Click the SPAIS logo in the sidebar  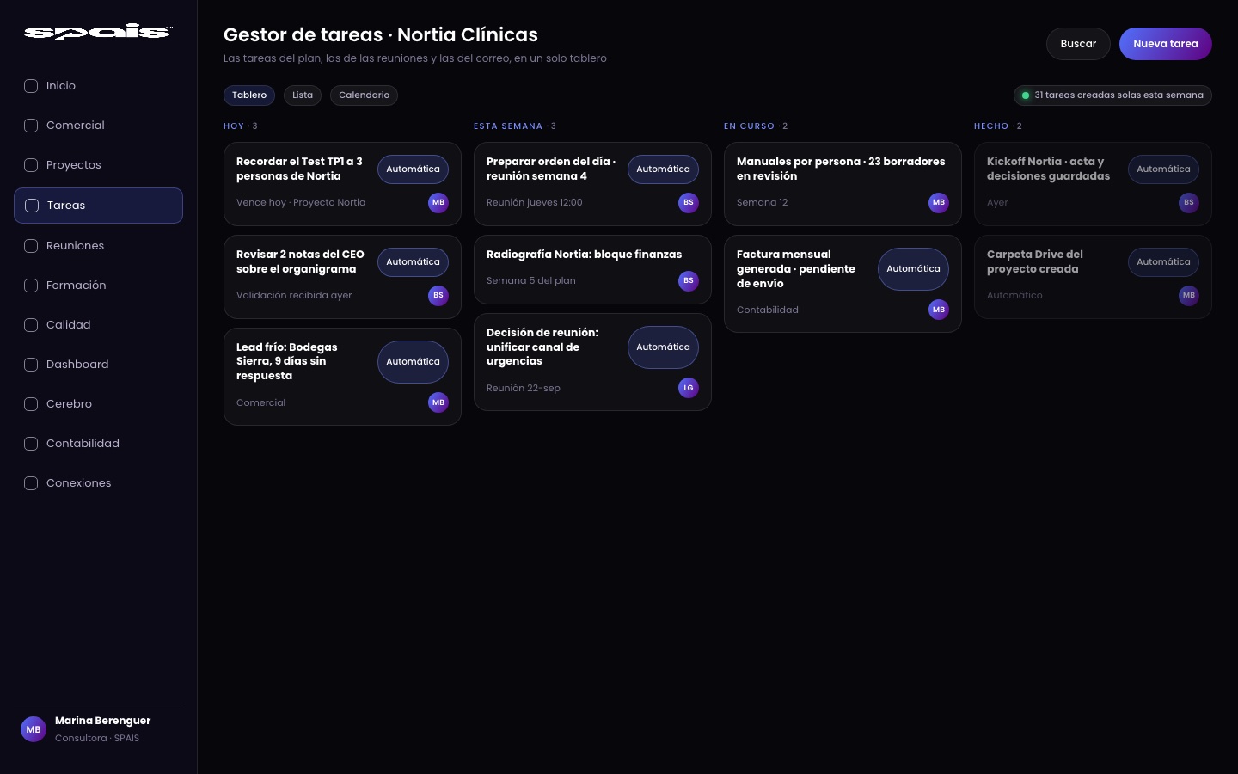pos(98,32)
